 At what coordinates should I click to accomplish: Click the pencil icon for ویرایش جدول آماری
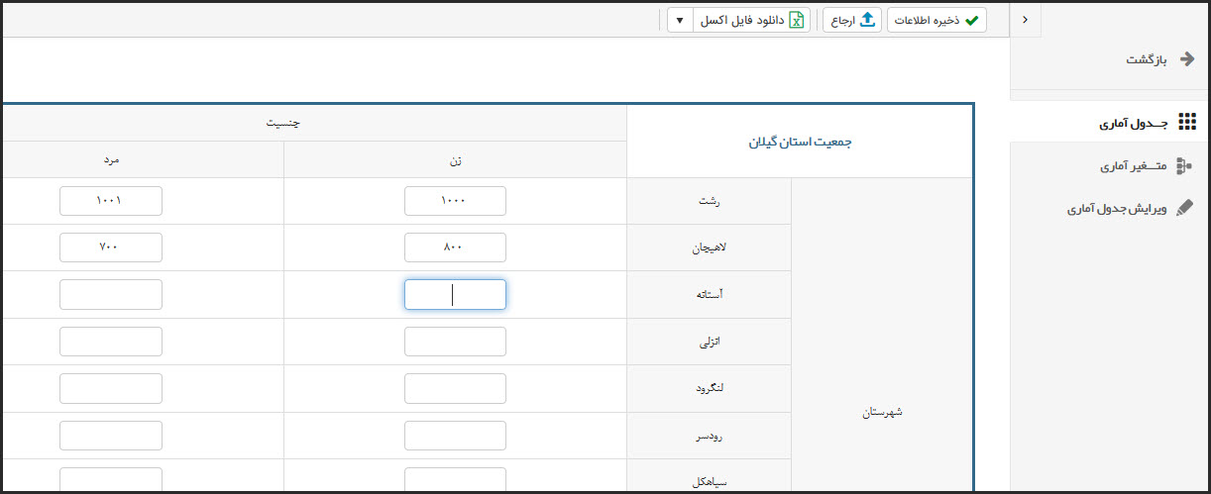coord(1185,209)
